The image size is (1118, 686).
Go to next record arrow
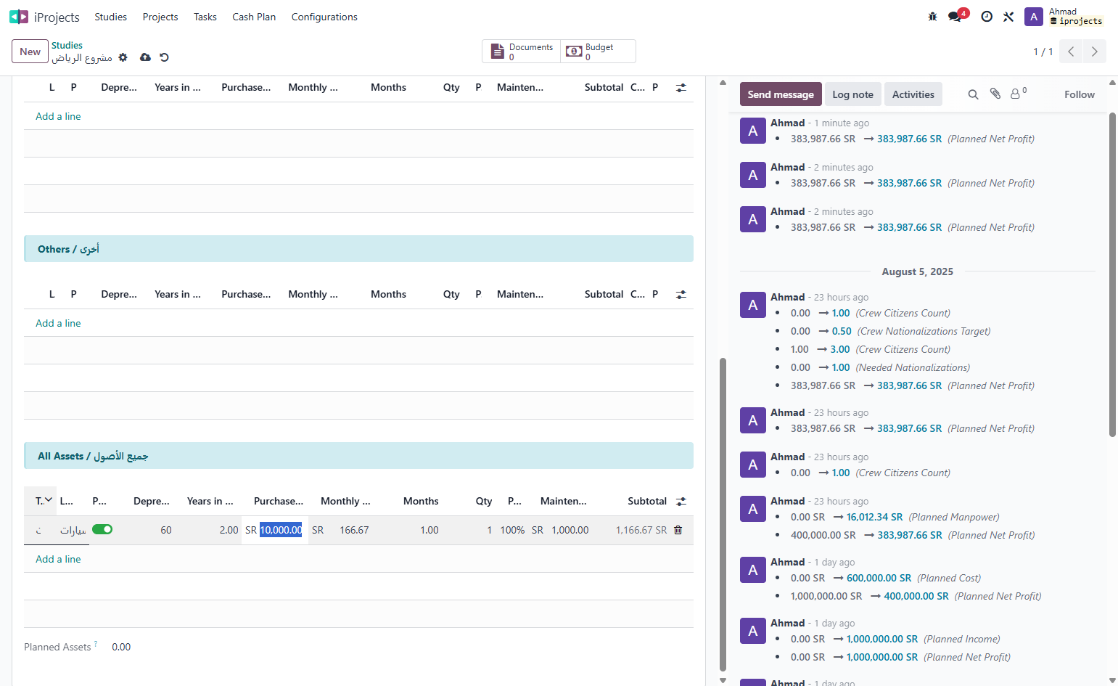[1094, 52]
